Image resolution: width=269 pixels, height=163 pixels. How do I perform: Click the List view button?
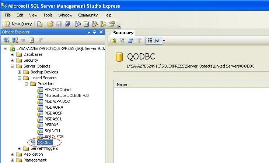point(154,41)
